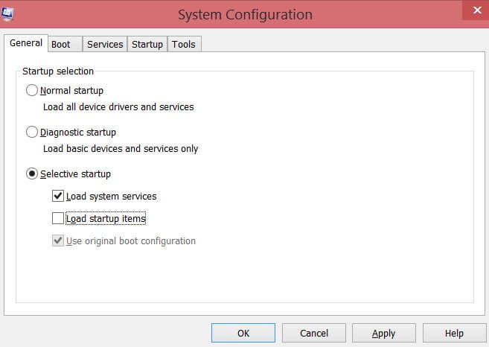Click the System Configuration title bar icon
The image size is (489, 347).
tap(7, 14)
